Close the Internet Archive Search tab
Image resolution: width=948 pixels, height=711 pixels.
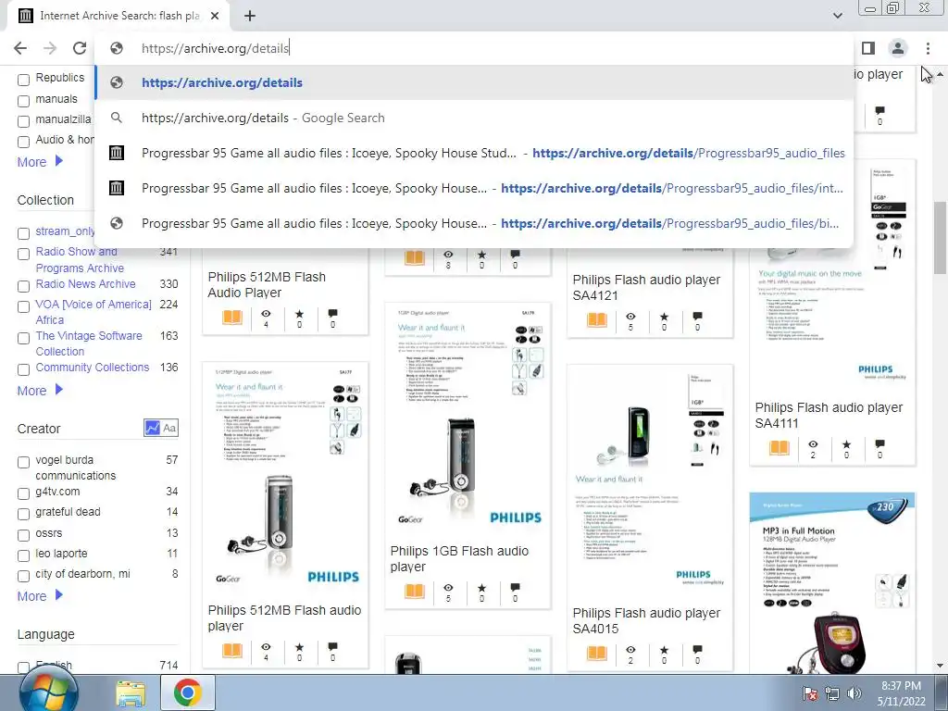(215, 17)
